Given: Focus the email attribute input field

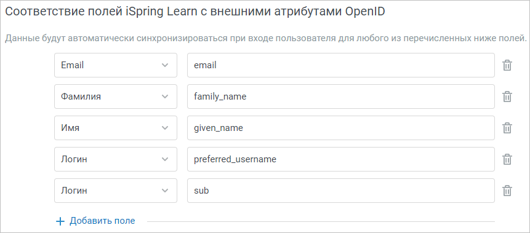Looking at the screenshot, I should 341,65.
